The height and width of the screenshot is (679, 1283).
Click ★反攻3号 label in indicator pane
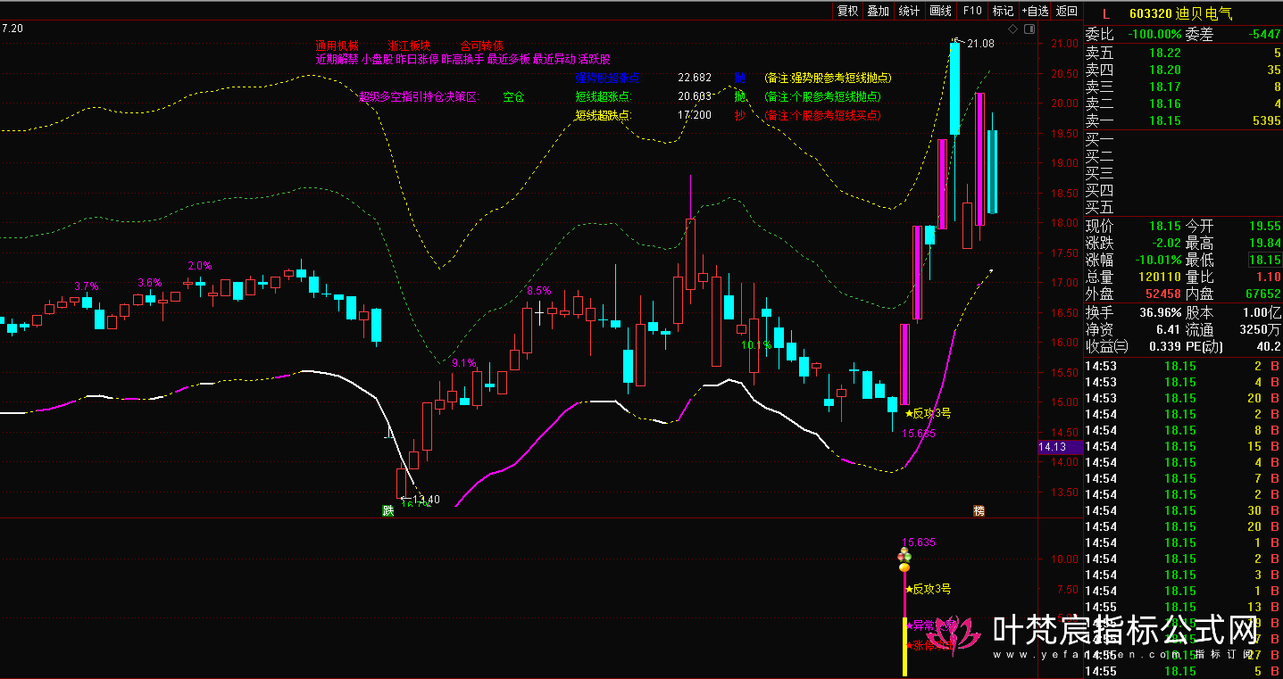(x=928, y=589)
